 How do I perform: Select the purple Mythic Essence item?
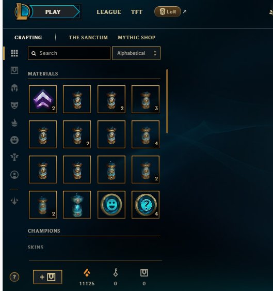point(43,99)
